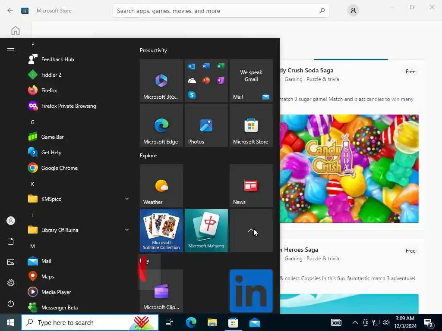Viewport: 442px width, 331px height.
Task: Open Get Help app
Action: (79, 153)
